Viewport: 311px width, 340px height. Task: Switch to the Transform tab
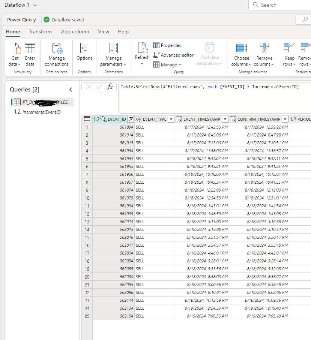click(x=40, y=31)
